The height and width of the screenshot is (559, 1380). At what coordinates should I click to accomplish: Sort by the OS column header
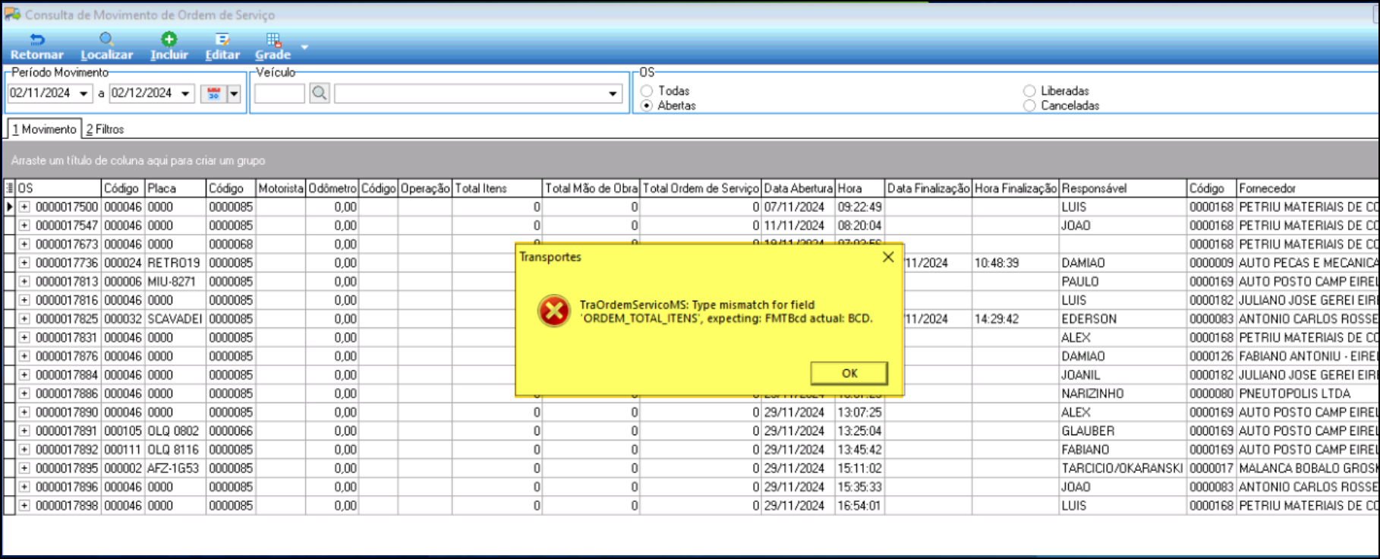tap(58, 188)
